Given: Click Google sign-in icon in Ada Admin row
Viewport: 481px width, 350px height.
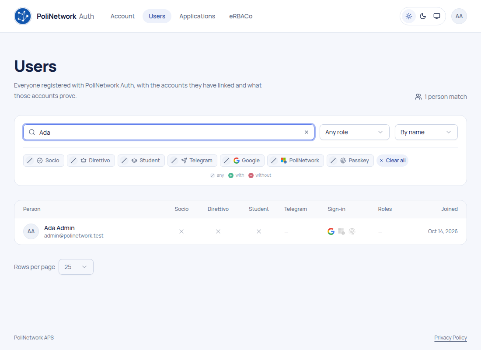Looking at the screenshot, I should point(331,231).
